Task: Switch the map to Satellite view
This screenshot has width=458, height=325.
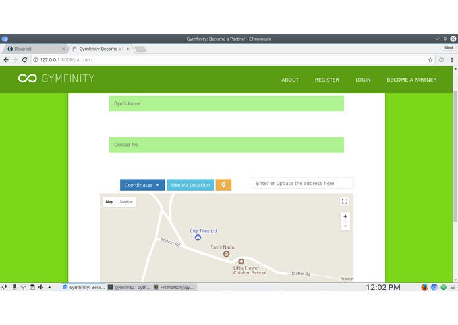Action: point(126,202)
